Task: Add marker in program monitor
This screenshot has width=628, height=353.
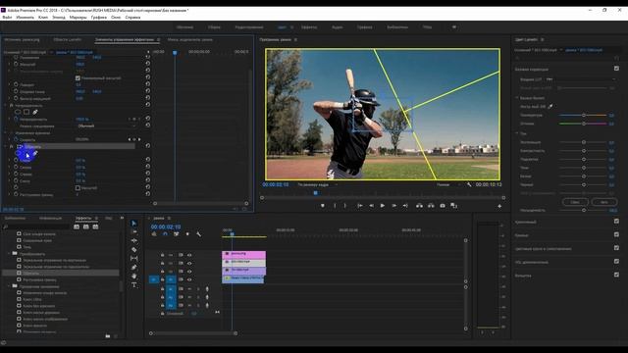Action: coord(323,206)
